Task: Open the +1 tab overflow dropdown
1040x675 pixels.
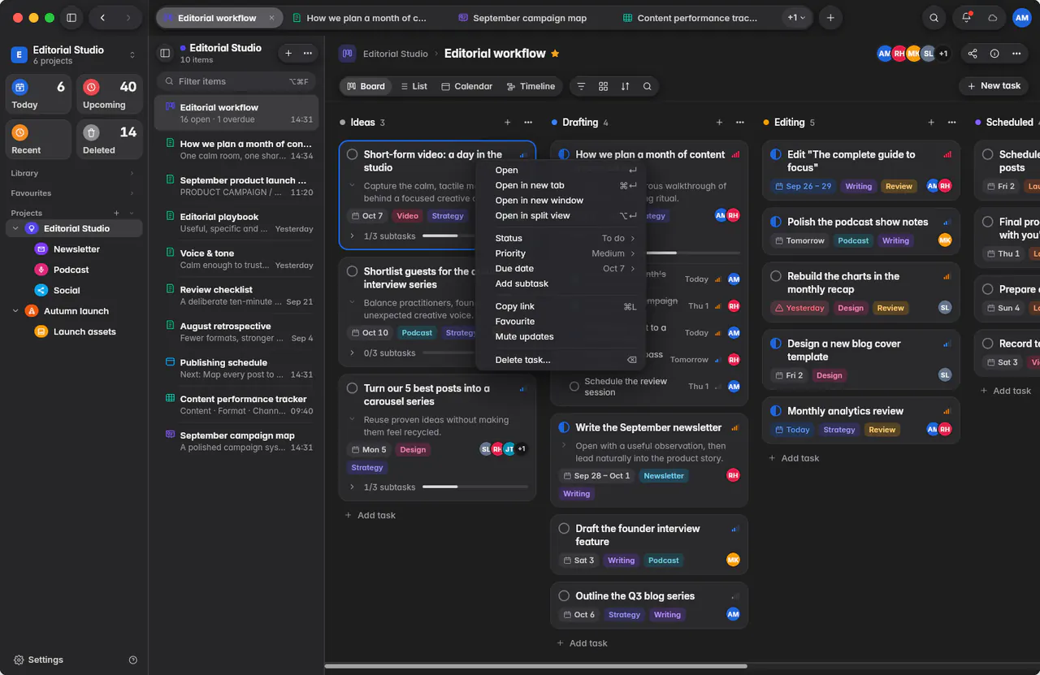Action: 797,18
